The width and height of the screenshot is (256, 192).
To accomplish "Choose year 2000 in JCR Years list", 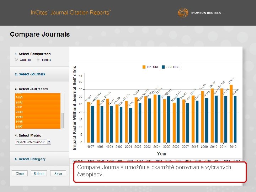I will (x=38, y=112).
